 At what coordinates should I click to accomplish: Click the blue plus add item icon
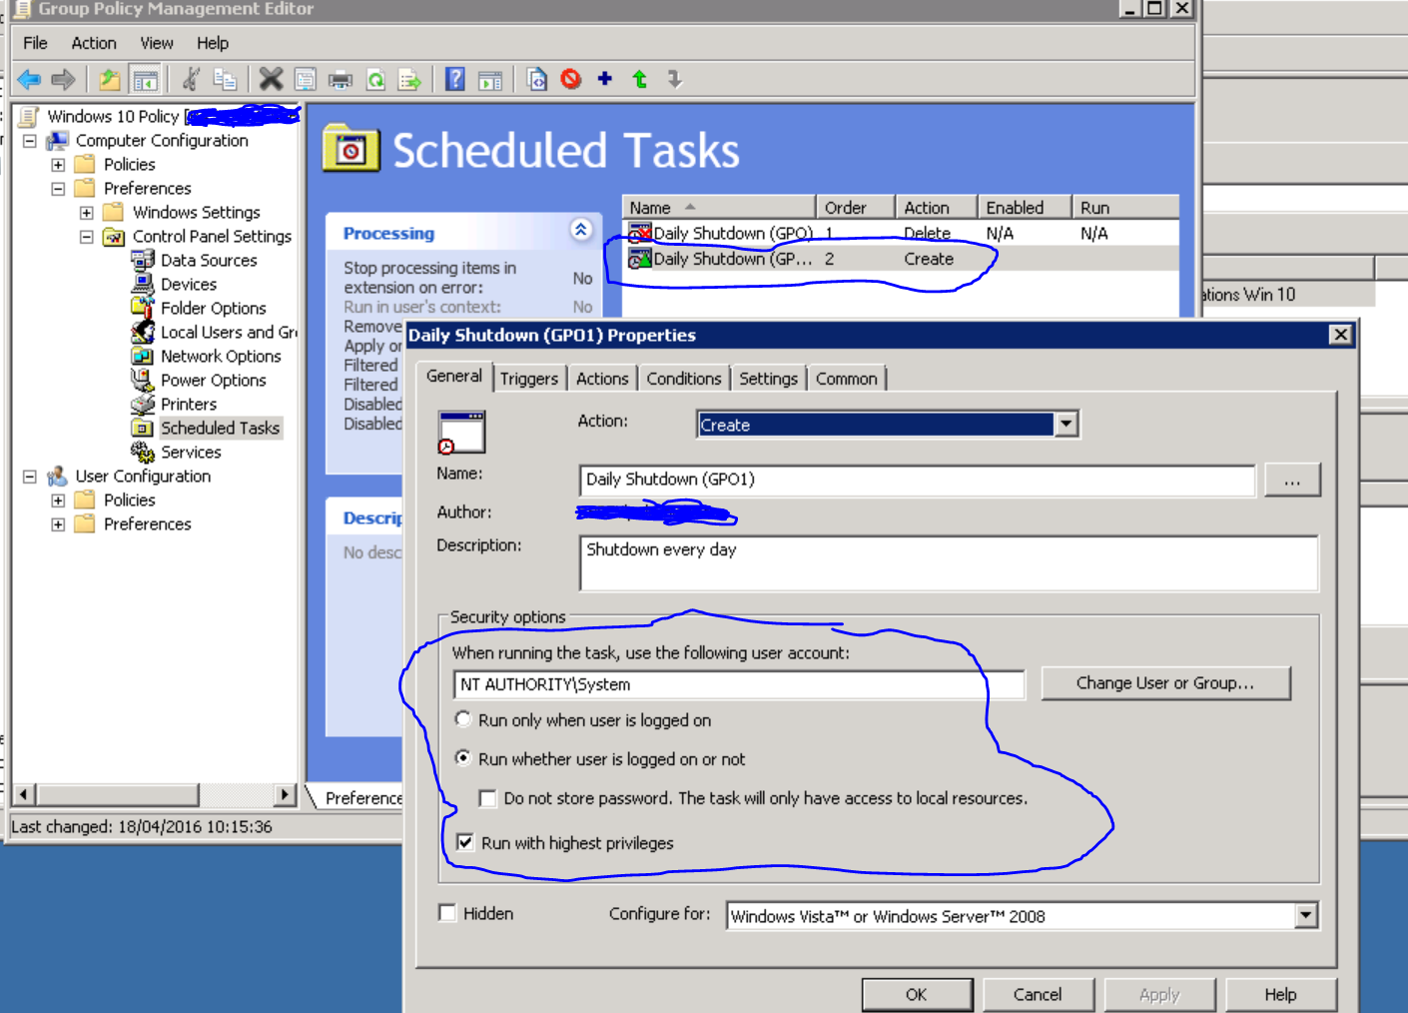[x=605, y=78]
